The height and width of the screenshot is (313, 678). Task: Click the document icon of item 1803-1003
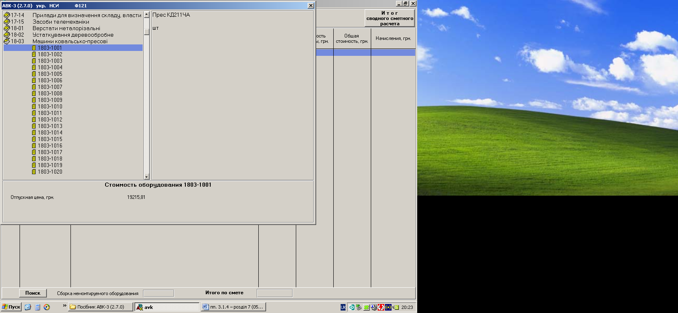coord(34,61)
